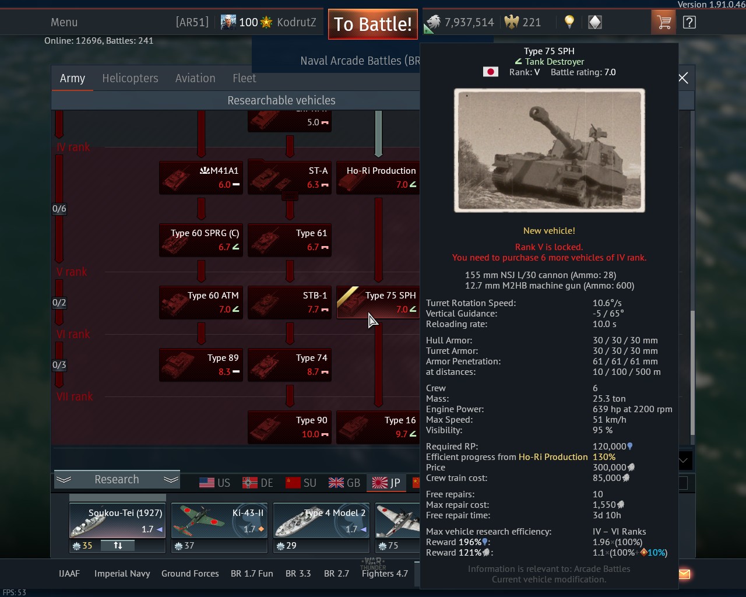Switch to the Army tab
The width and height of the screenshot is (746, 597).
[72, 79]
